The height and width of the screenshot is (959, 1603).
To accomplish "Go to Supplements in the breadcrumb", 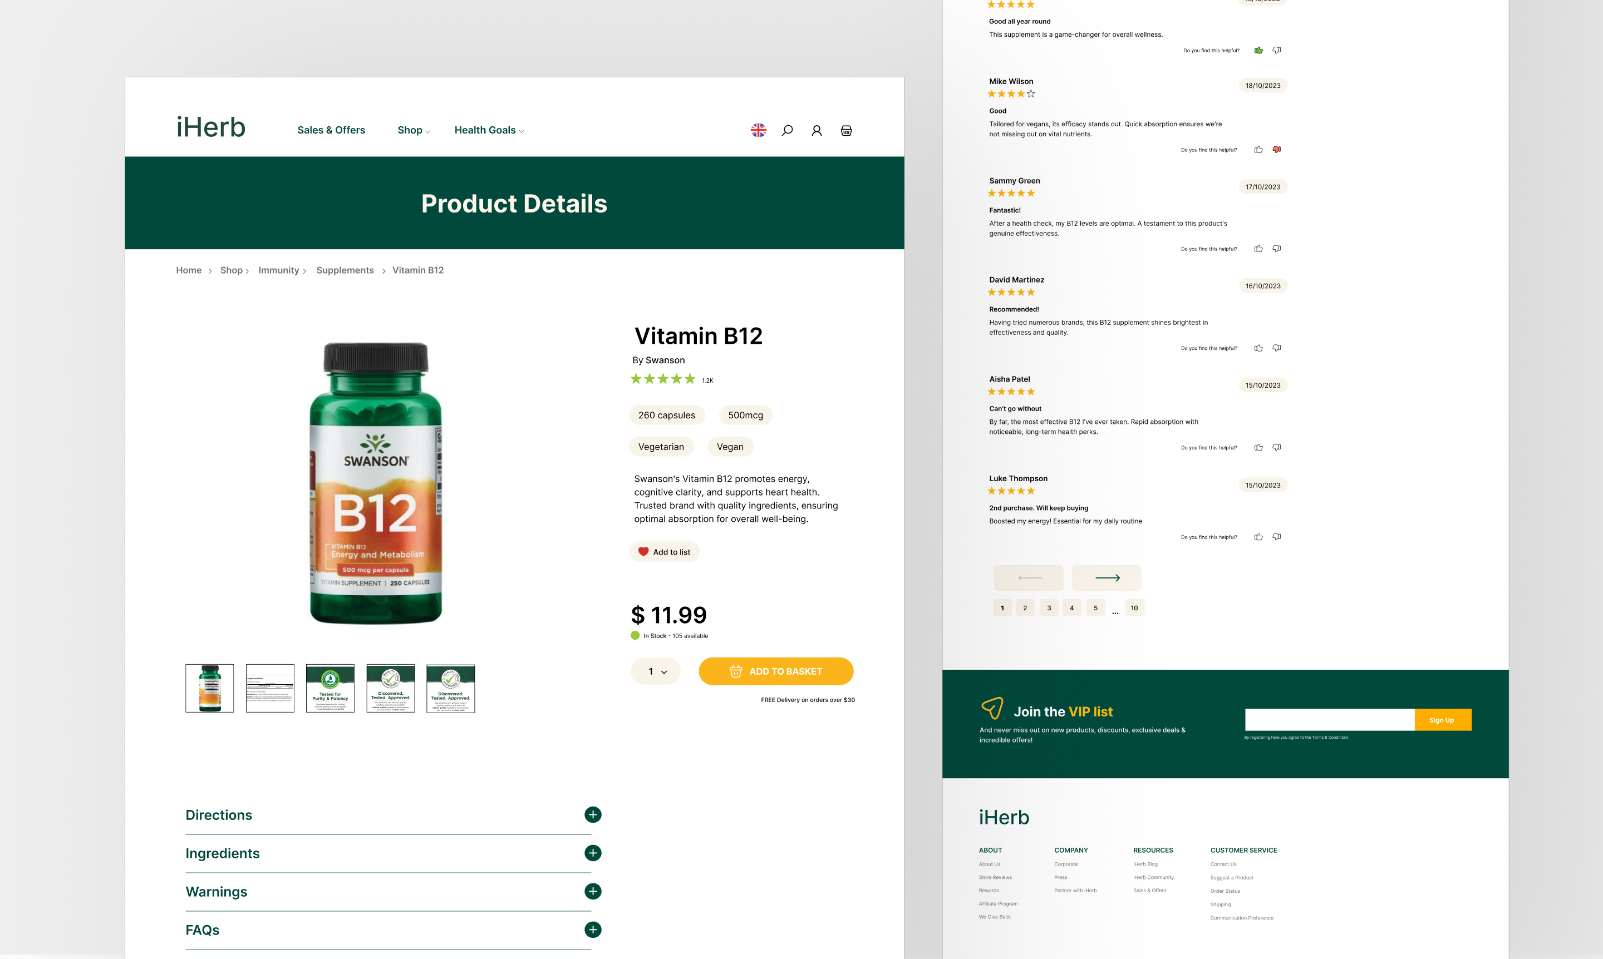I will tap(345, 270).
